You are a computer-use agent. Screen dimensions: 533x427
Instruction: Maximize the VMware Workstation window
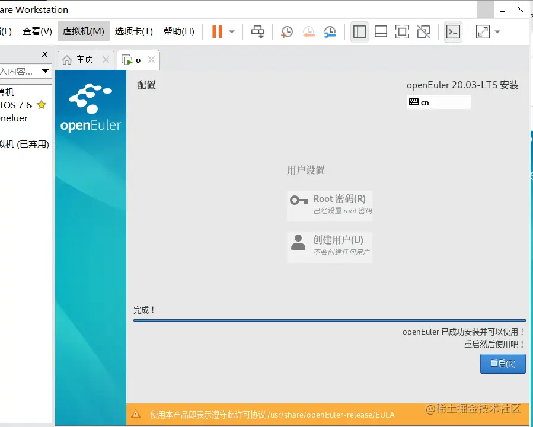tap(502, 9)
